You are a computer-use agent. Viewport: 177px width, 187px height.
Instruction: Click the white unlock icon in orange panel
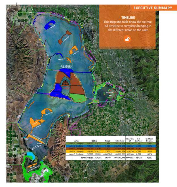pos(127,39)
